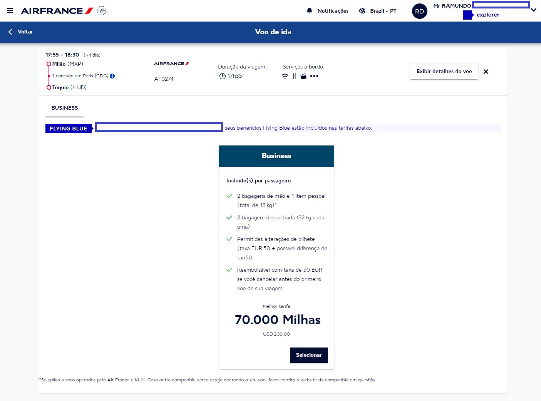
Task: Expand the account dropdown chevron
Action: pos(533,10)
